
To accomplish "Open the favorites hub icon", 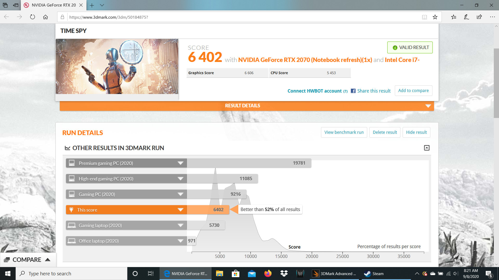I will coord(454,17).
